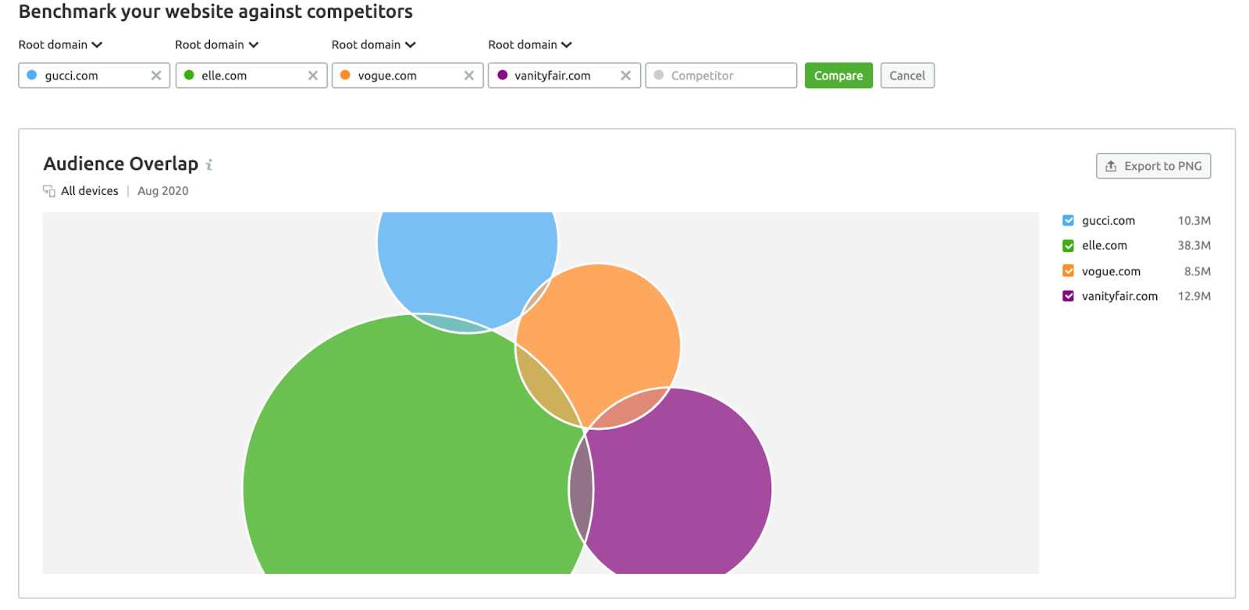Click the vanityfair.com domain field
The height and width of the screenshot is (610, 1249).
click(x=564, y=76)
